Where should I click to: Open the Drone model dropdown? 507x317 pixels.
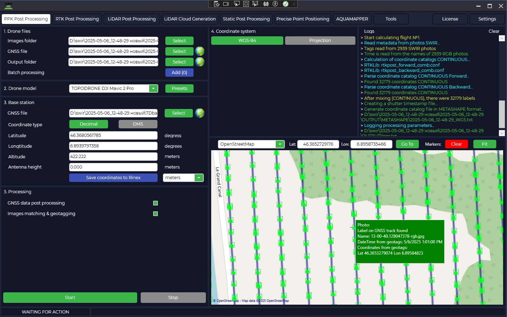point(153,89)
